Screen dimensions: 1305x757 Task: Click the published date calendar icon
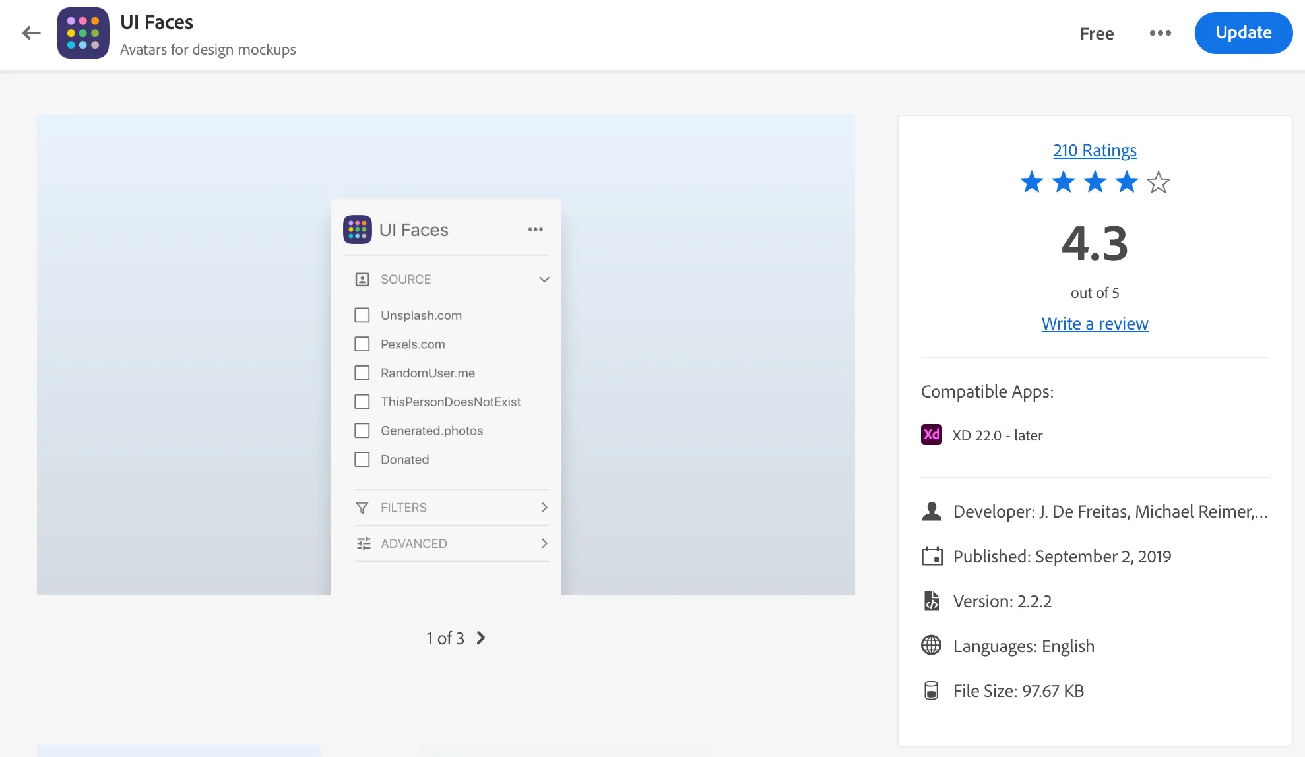(x=932, y=557)
